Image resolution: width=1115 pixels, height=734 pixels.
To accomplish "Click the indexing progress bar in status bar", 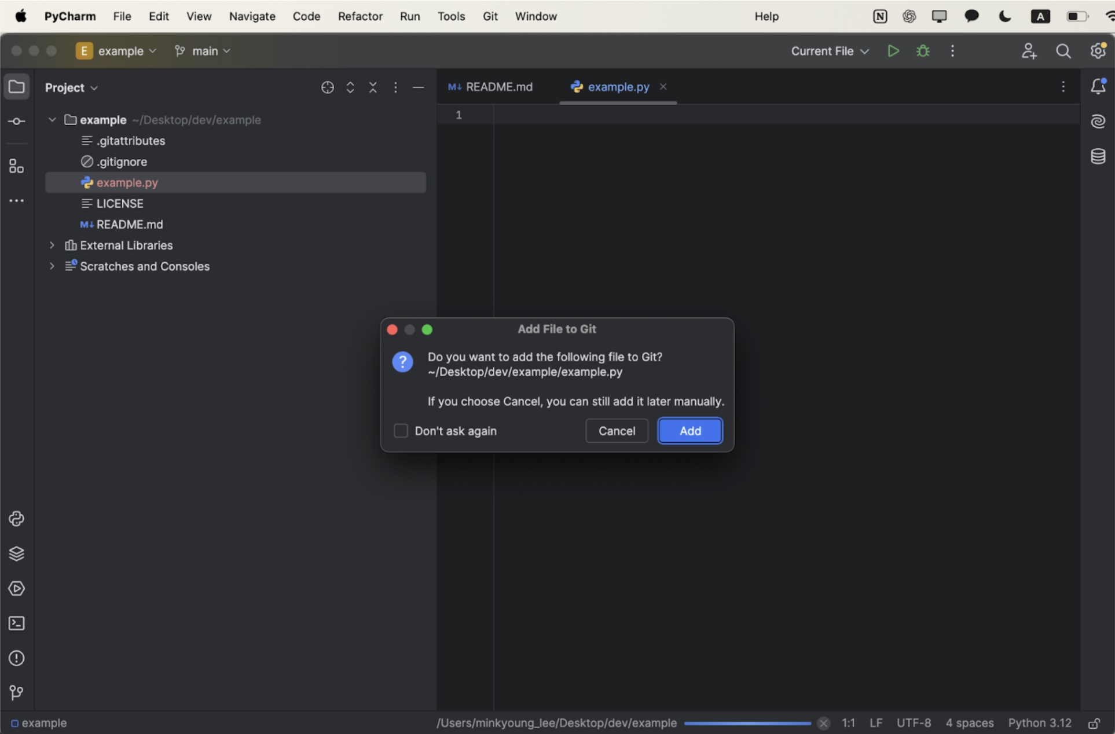I will [747, 723].
